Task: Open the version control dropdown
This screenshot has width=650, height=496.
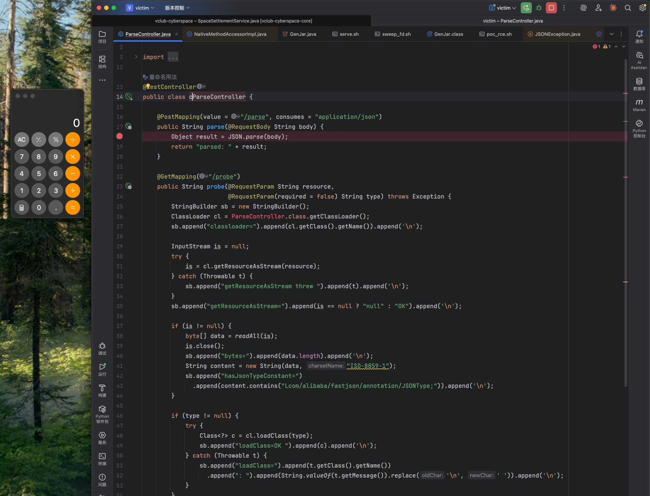Action: (x=177, y=8)
